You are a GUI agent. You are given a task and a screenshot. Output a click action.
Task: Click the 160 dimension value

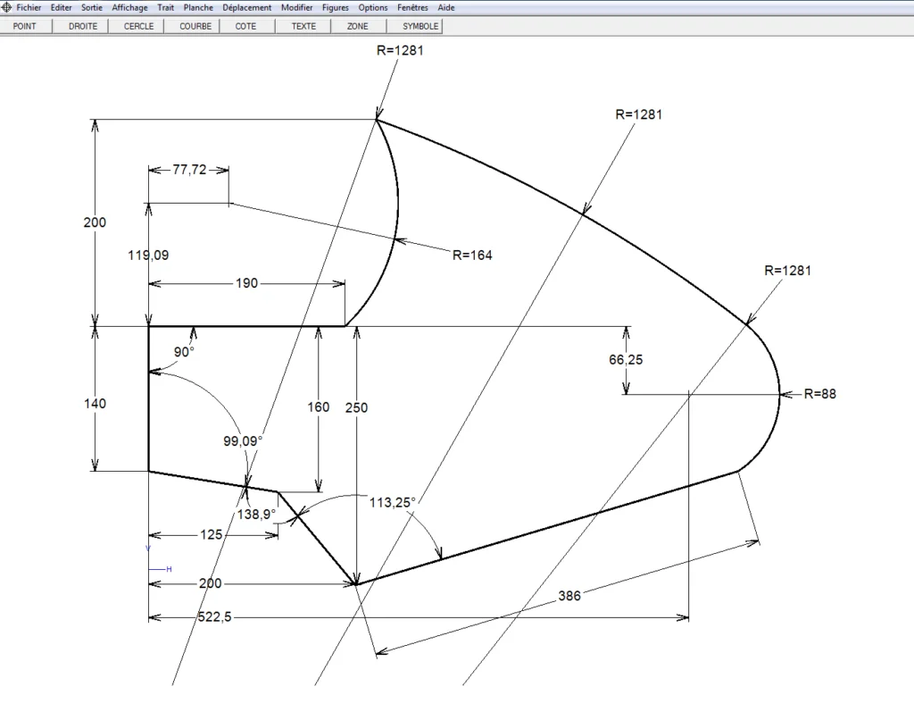319,406
